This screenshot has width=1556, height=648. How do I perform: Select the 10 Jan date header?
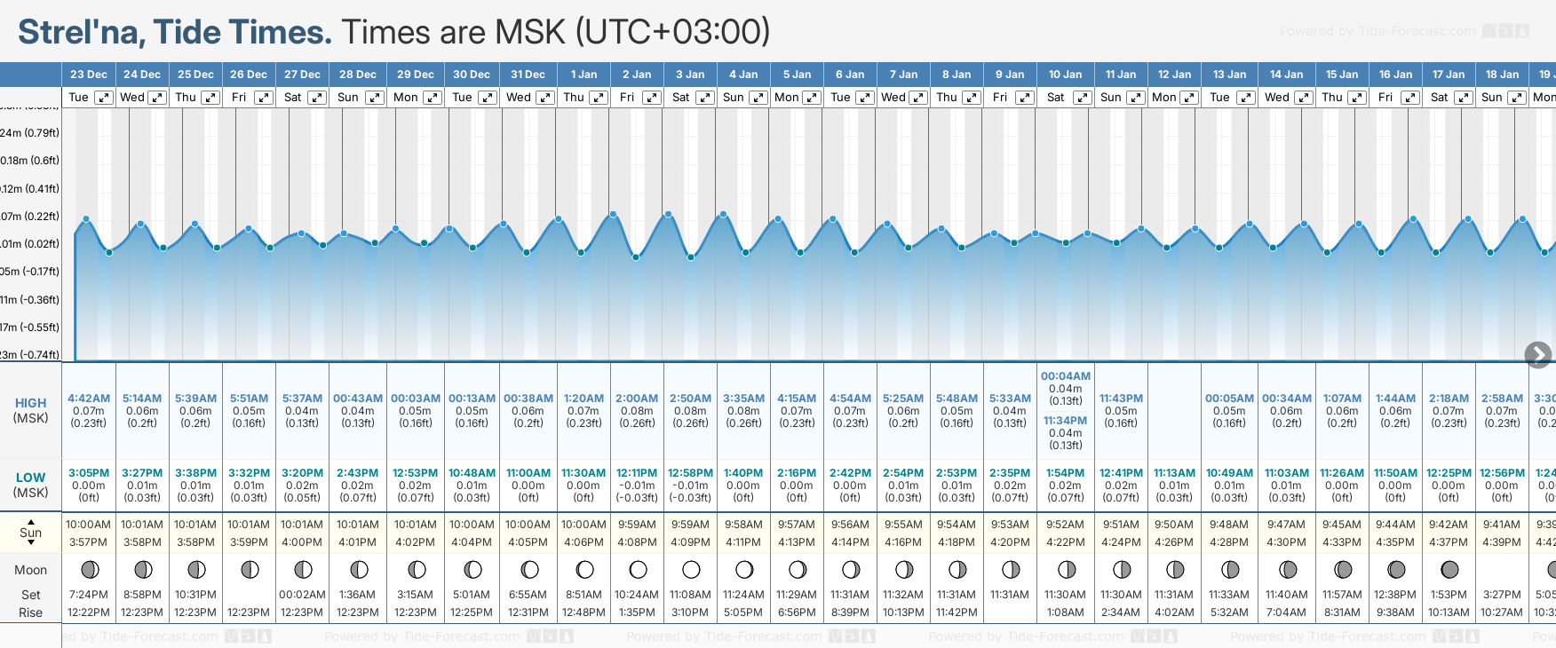(1065, 75)
